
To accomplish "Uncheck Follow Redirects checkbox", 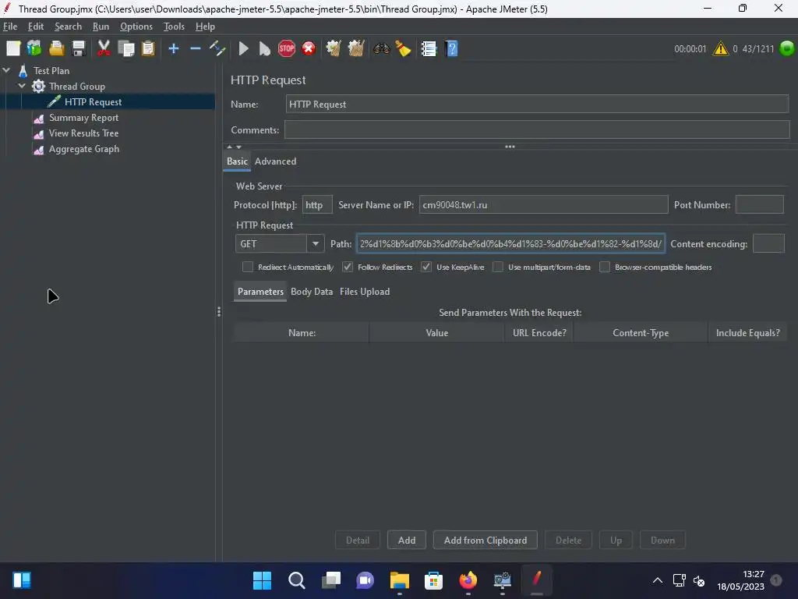I will pyautogui.click(x=348, y=267).
